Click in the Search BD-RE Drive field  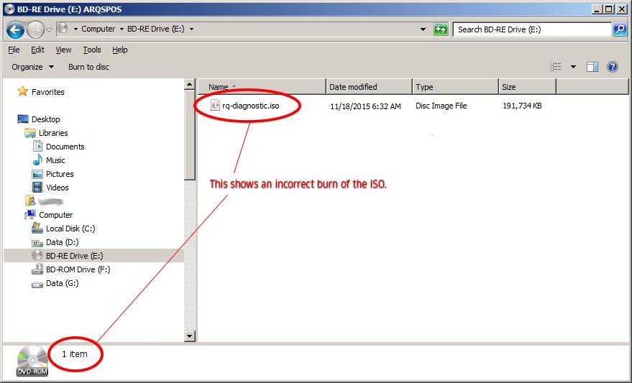coord(532,29)
